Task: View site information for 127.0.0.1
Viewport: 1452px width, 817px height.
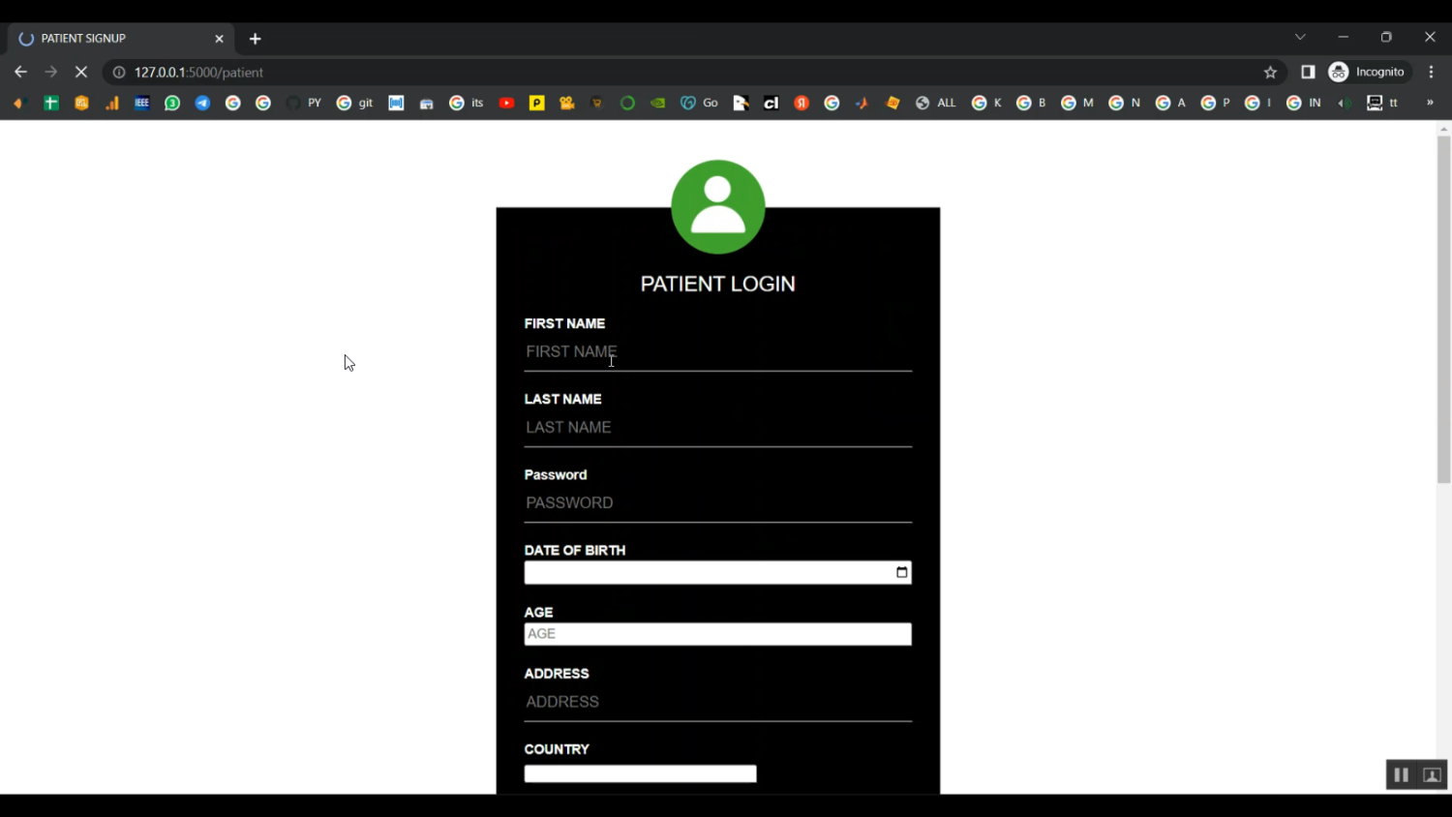Action: pyautogui.click(x=119, y=73)
